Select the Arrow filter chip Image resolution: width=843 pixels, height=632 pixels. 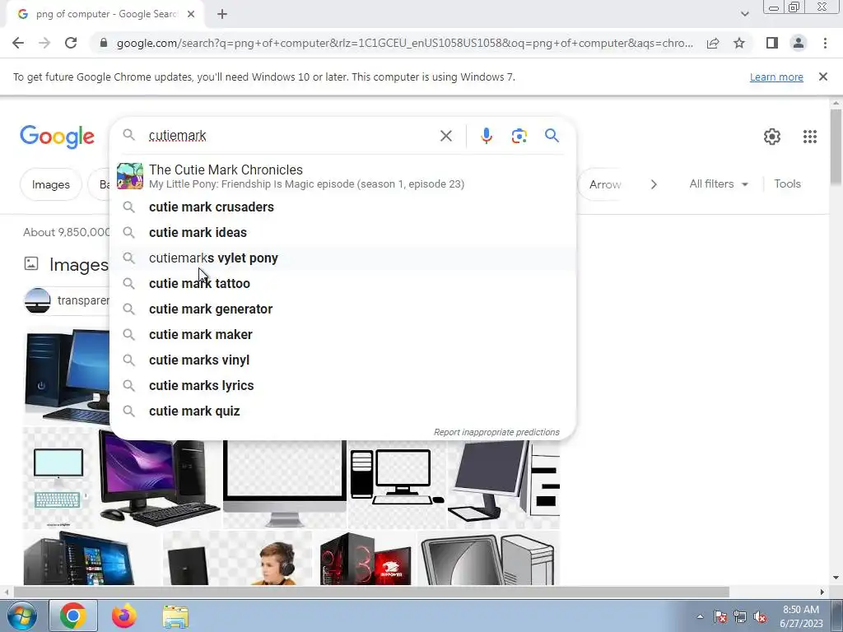point(600,184)
